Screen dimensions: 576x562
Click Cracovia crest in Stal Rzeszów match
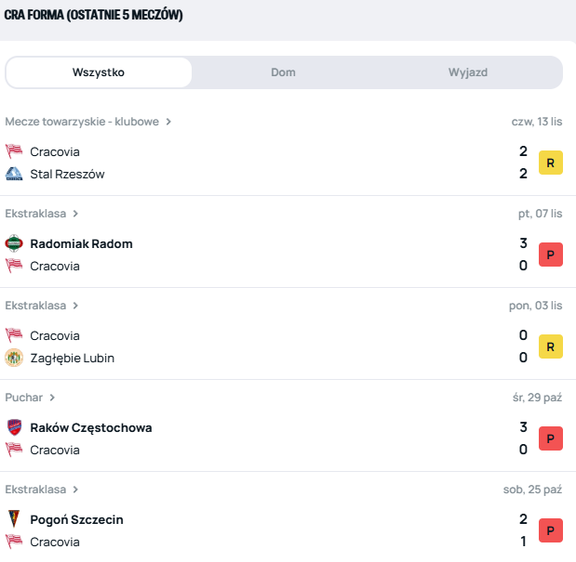coord(14,151)
